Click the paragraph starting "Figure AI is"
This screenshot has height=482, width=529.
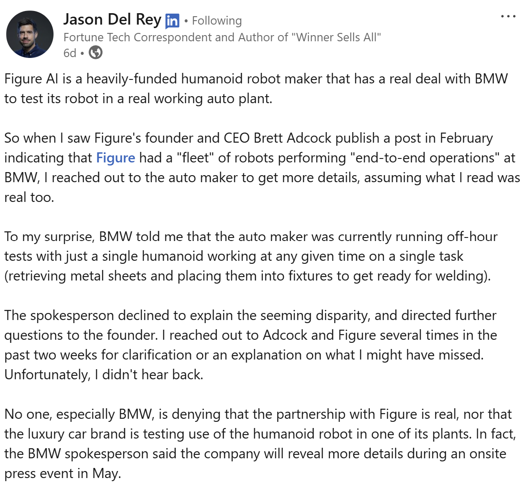[256, 79]
